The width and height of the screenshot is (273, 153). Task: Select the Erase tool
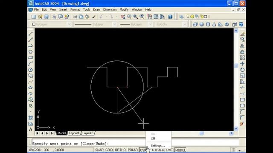tap(242, 34)
